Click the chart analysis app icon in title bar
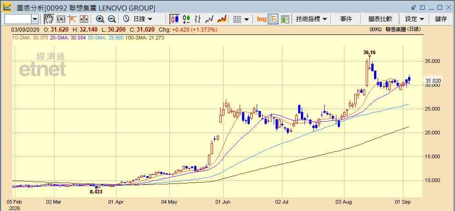The height and width of the screenshot is (211, 455). point(7,7)
